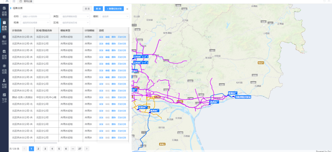Click the menu list icon beside home
The image size is (332, 152).
(14, 1)
